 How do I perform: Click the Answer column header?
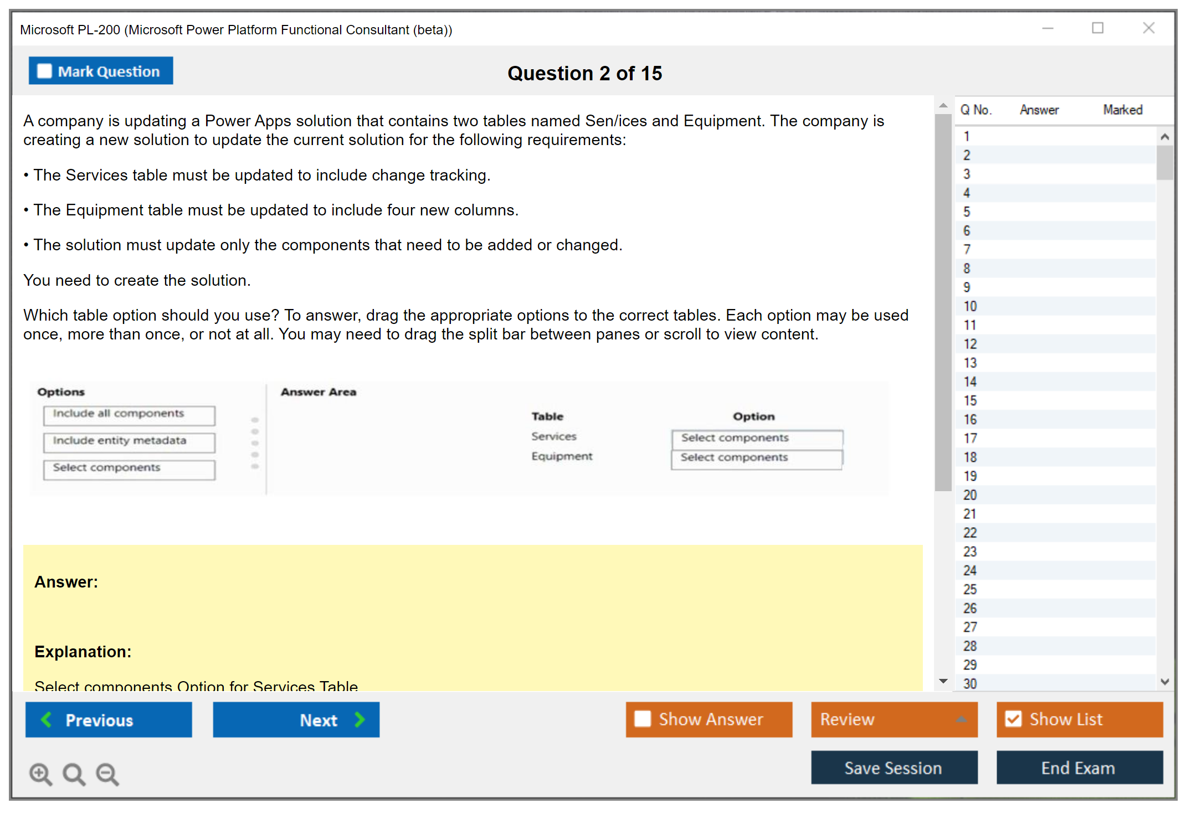tap(1039, 110)
